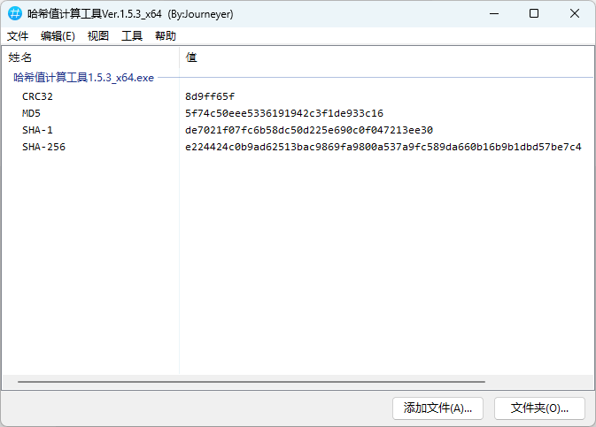
Task: Select the CRC32 row
Action: coord(38,96)
